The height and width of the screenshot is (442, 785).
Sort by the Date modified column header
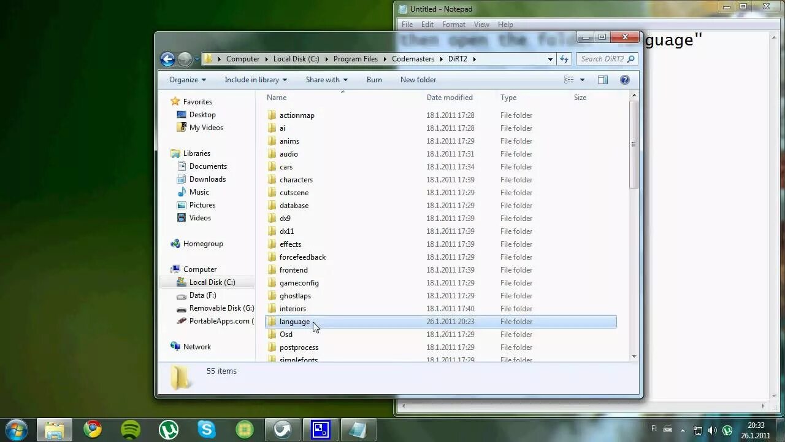[450, 98]
